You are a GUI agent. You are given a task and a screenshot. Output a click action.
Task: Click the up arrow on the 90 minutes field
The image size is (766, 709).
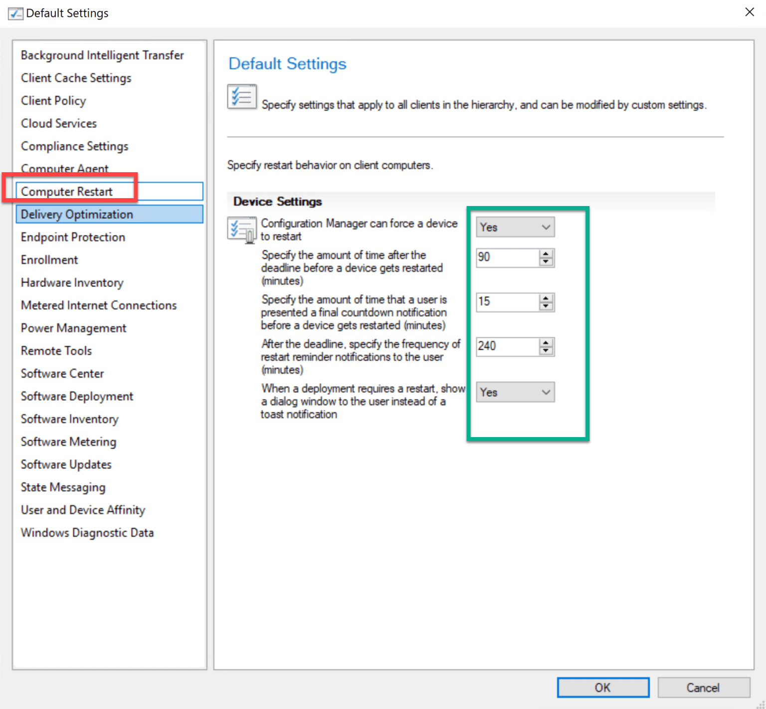click(547, 254)
